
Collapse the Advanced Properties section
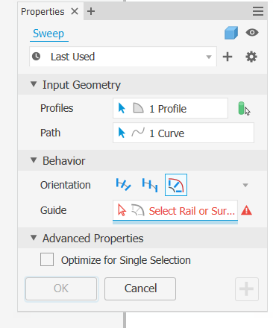point(34,238)
